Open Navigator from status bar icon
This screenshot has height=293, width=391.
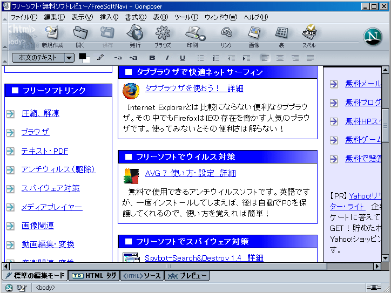[9, 288]
